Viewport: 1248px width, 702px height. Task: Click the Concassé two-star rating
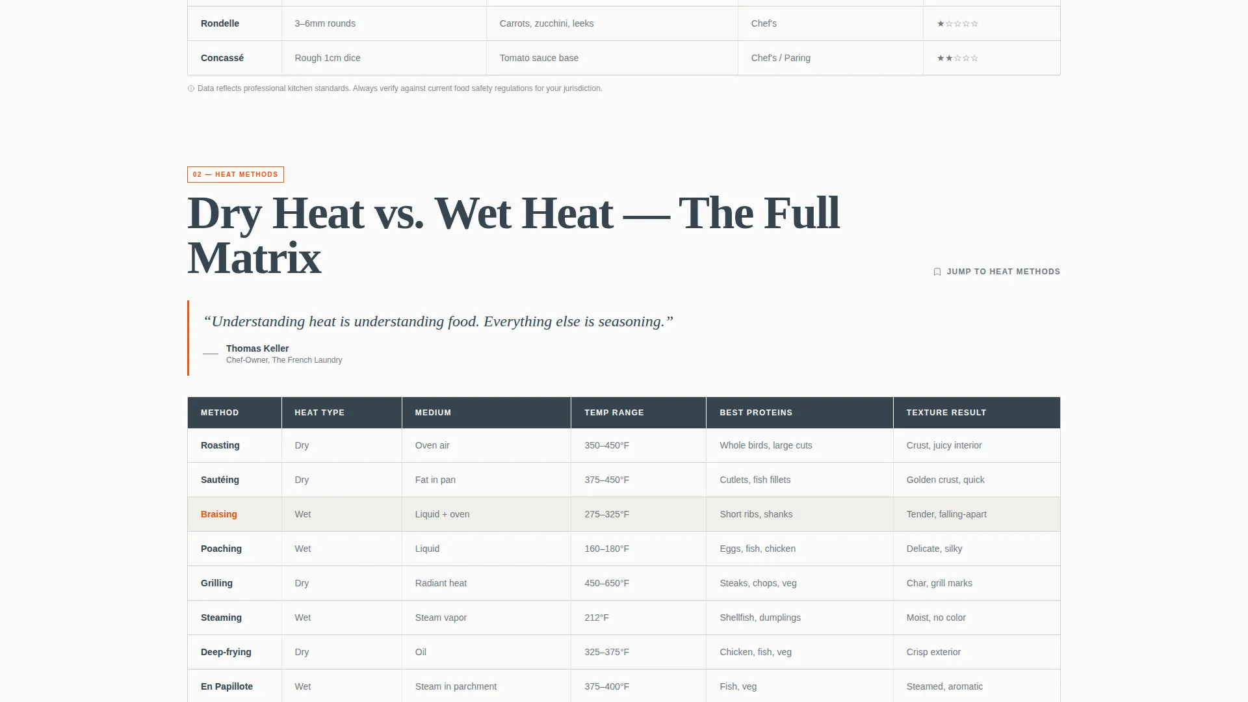point(957,58)
